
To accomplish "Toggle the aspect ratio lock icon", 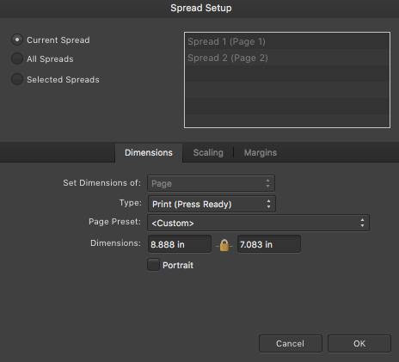I will 224,245.
